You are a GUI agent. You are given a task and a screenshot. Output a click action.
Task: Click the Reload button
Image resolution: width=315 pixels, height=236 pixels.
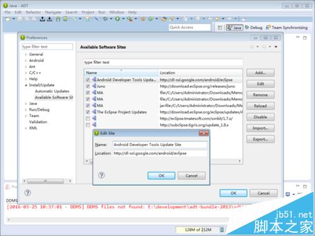[260, 106]
